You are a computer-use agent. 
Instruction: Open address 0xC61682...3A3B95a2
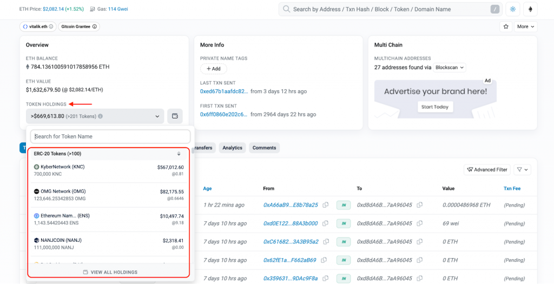(x=291, y=242)
